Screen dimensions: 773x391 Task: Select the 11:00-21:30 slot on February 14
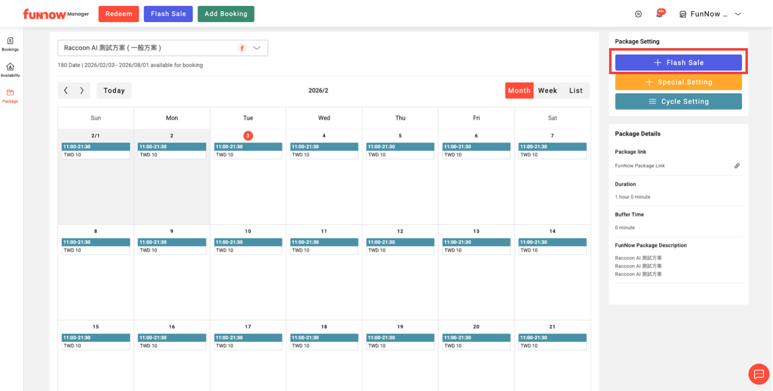552,242
